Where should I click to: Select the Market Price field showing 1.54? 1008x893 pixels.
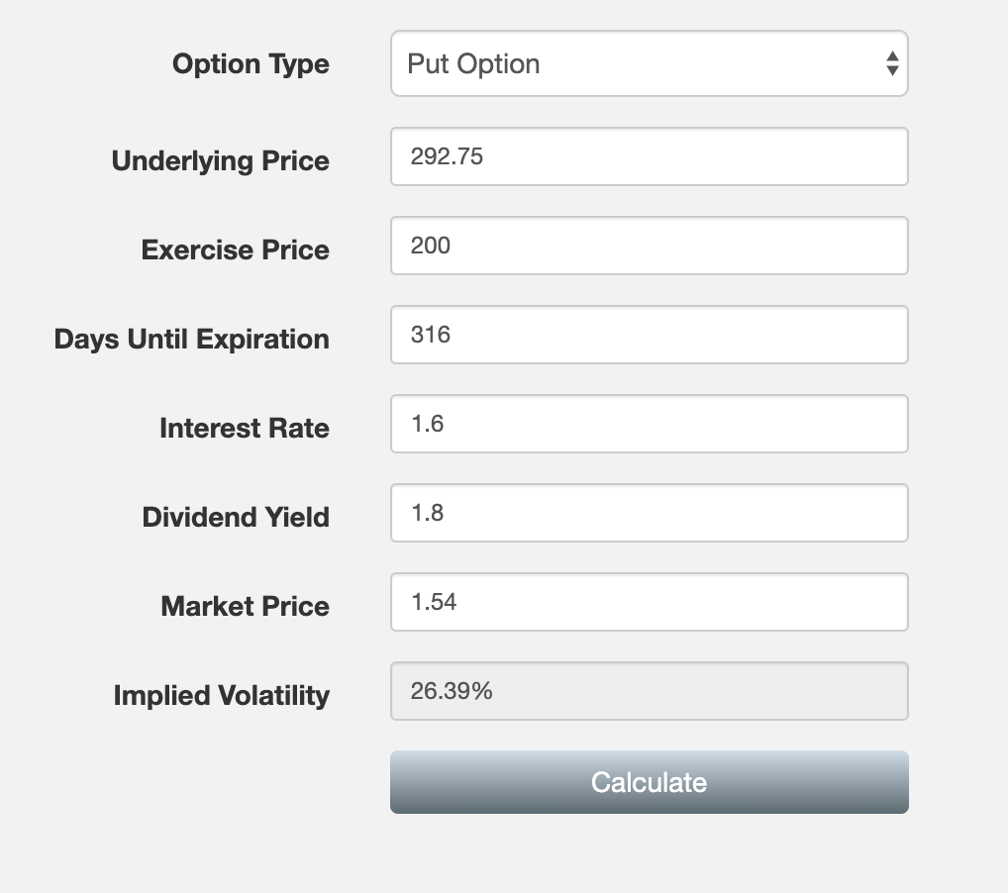649,601
